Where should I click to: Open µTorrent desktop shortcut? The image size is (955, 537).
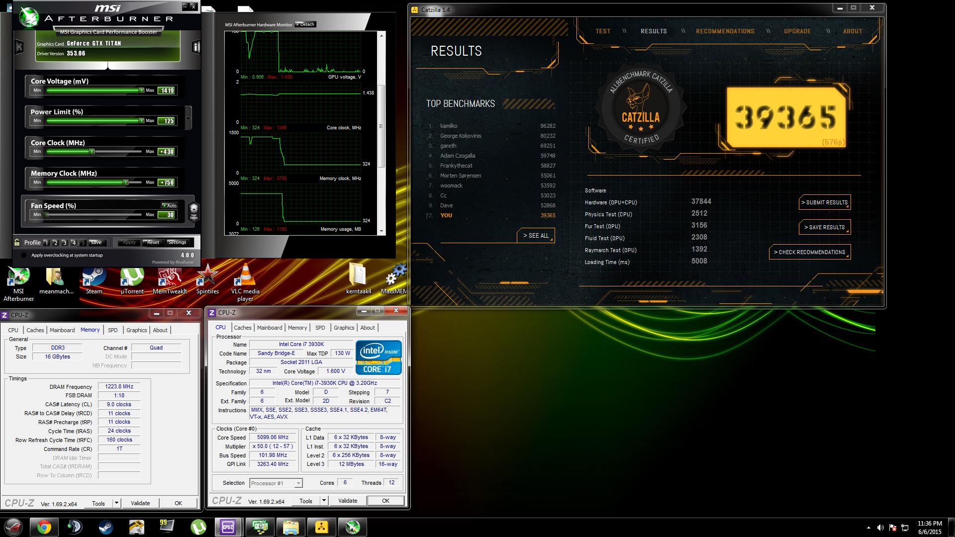[x=132, y=281]
